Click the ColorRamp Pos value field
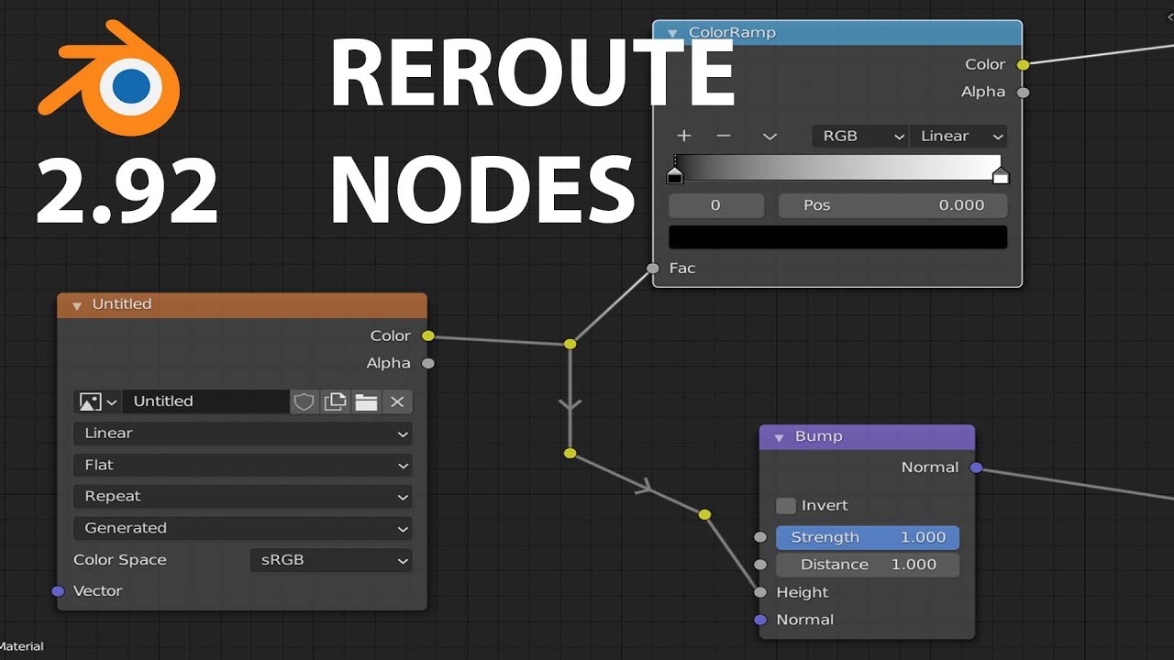Image resolution: width=1174 pixels, height=660 pixels. 892,205
